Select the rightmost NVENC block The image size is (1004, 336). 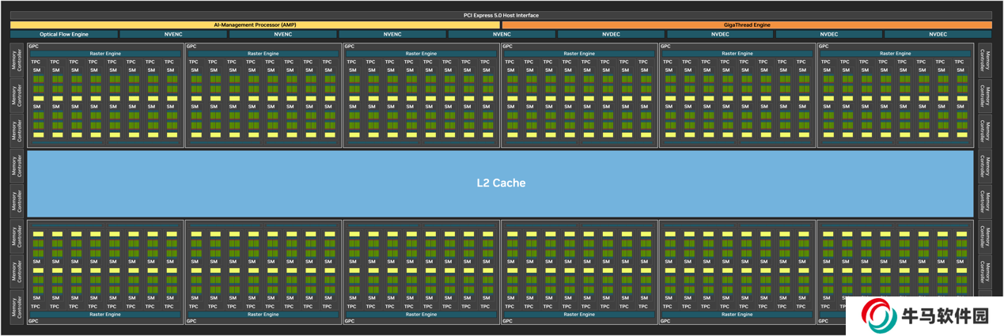pos(502,34)
